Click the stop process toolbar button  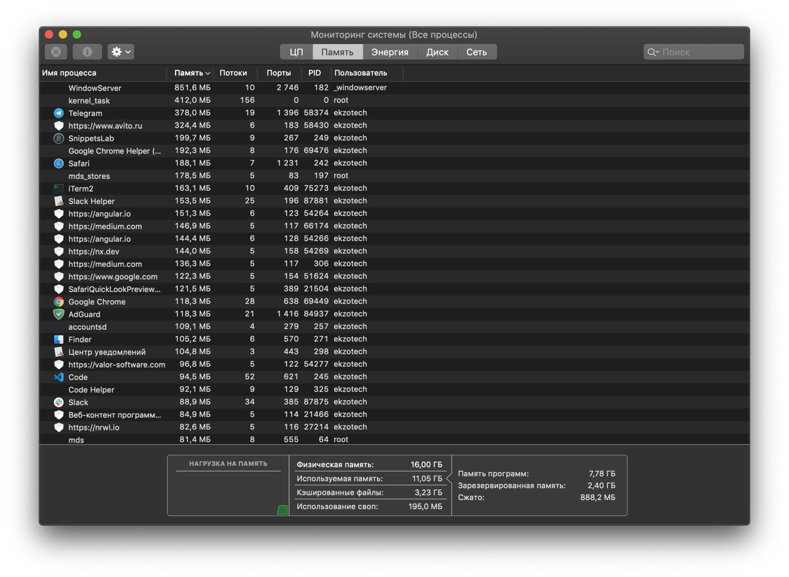(55, 52)
